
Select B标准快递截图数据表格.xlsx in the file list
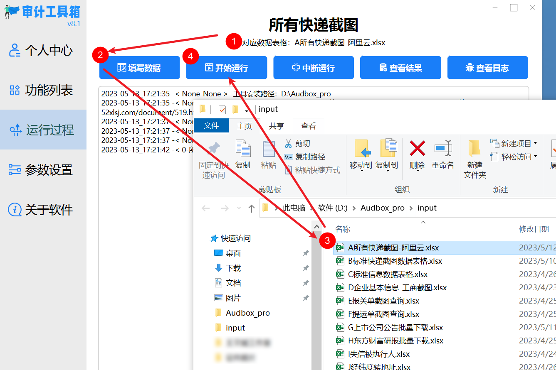[394, 261]
